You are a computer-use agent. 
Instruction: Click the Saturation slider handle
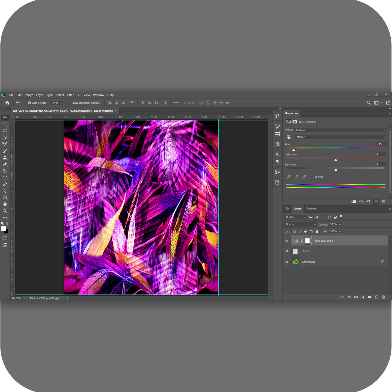pyautogui.click(x=336, y=160)
